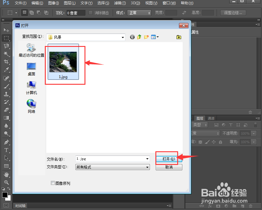Expand the 文件名 dropdown list
This screenshot has width=262, height=210.
pos(148,159)
